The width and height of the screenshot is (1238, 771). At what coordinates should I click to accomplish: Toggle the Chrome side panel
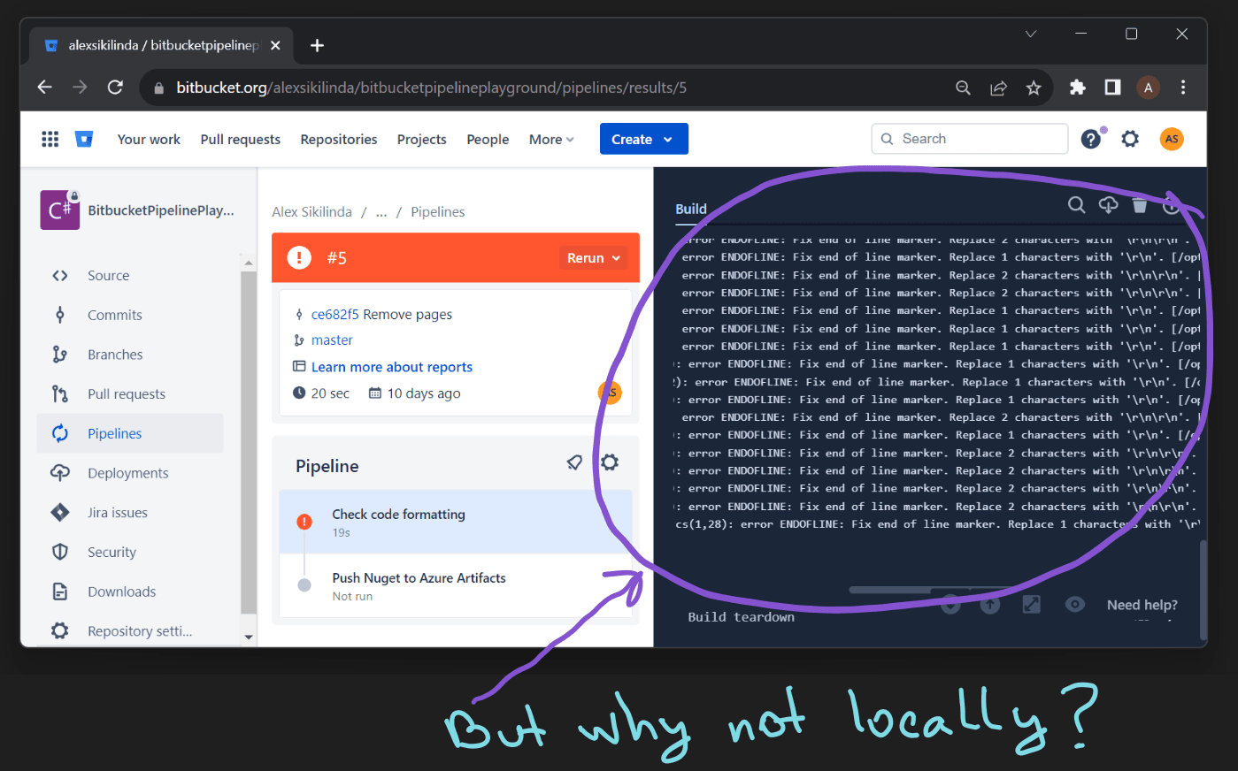click(1112, 88)
